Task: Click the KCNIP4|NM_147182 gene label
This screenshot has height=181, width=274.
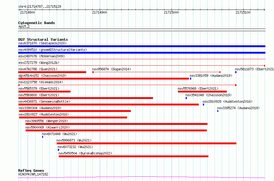Action: point(33,174)
